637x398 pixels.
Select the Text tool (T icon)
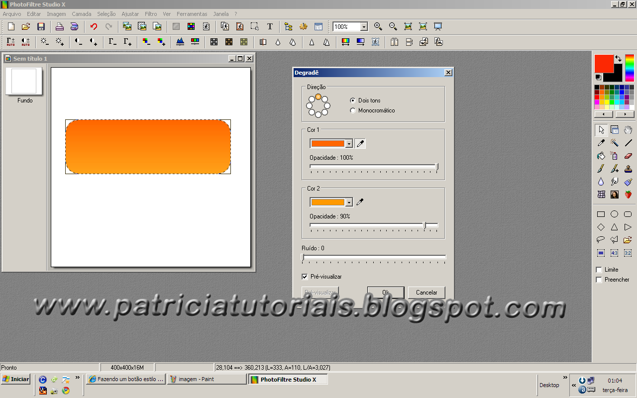(270, 26)
